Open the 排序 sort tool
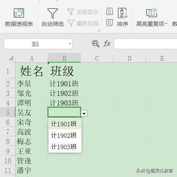The image size is (177, 177). 123,17
